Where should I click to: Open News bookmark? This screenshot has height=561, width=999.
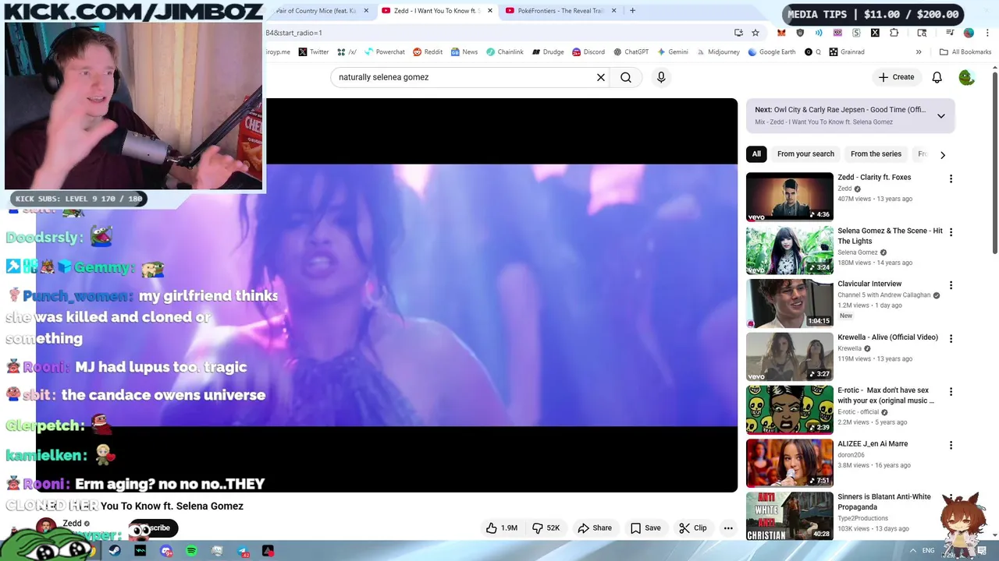[x=464, y=52]
